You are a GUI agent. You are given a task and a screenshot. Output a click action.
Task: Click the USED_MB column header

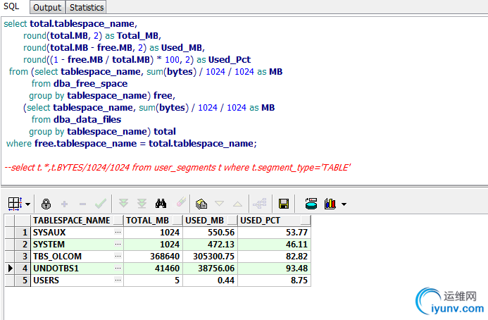(x=210, y=221)
